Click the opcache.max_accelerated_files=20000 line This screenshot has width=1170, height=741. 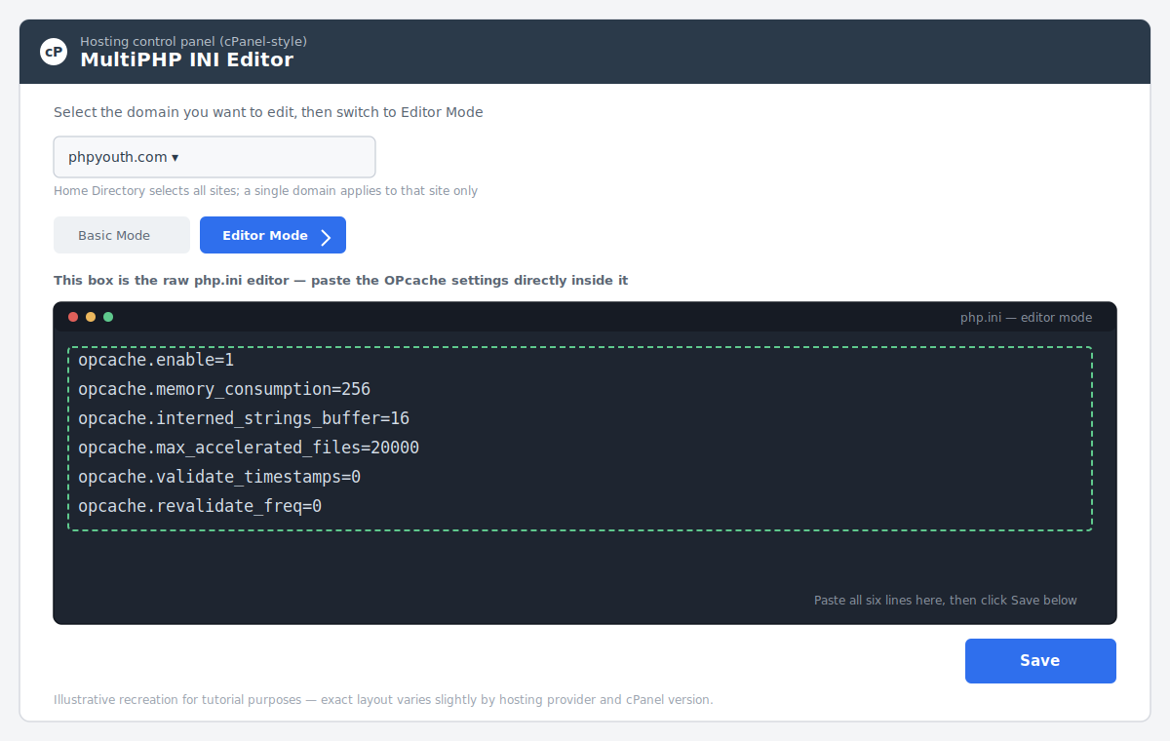[249, 448]
